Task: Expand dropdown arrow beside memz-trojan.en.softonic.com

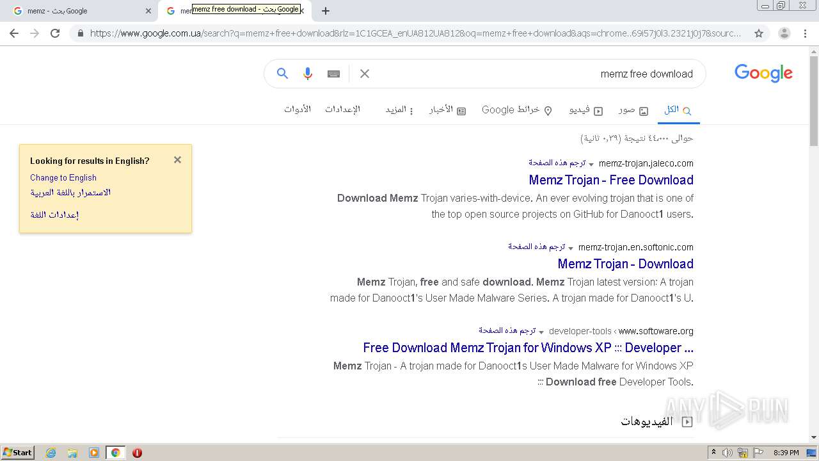Action: click(571, 248)
